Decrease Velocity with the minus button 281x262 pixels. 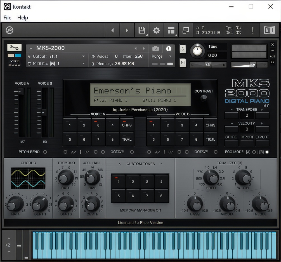(x=231, y=129)
